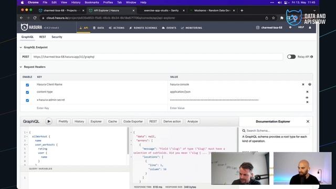The image size is (336, 189).
Task: Remove the content-type header row
Action: [307, 92]
